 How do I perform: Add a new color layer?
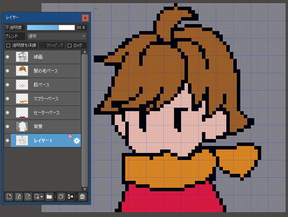[x=9, y=196]
